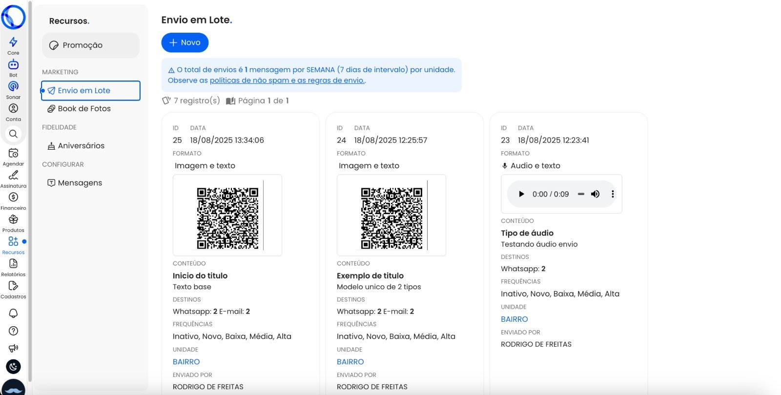Play the audio in record 23
This screenshot has width=781, height=395.
tap(521, 194)
